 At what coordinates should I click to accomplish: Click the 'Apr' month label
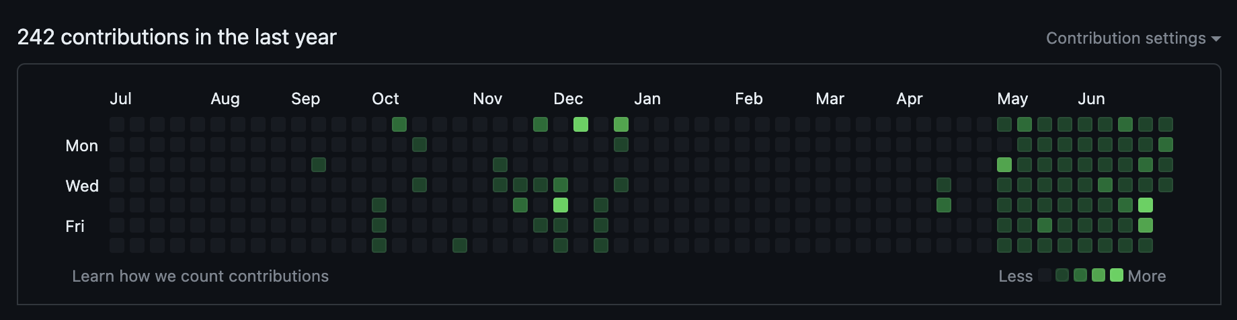pyautogui.click(x=910, y=99)
